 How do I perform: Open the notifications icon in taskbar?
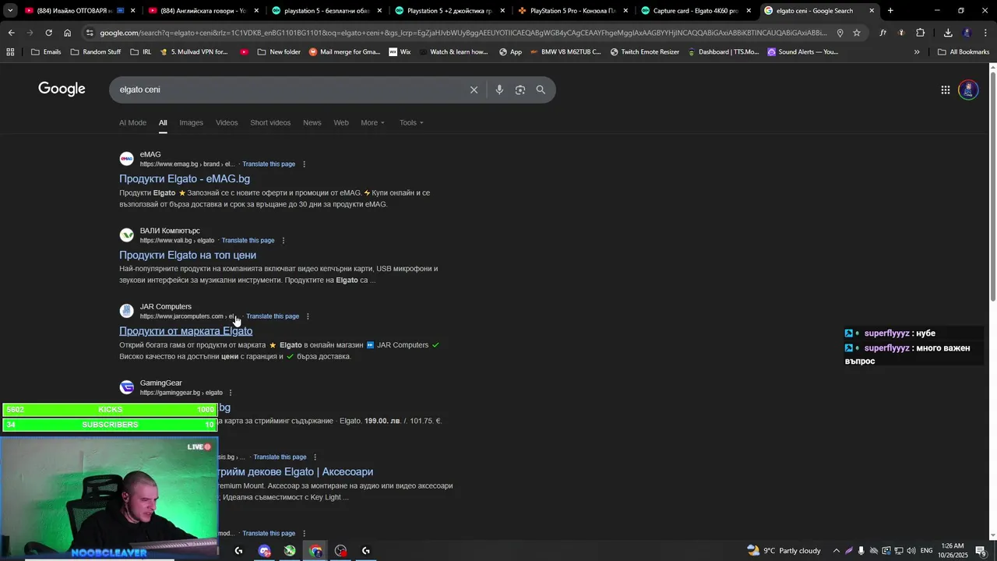click(x=981, y=551)
